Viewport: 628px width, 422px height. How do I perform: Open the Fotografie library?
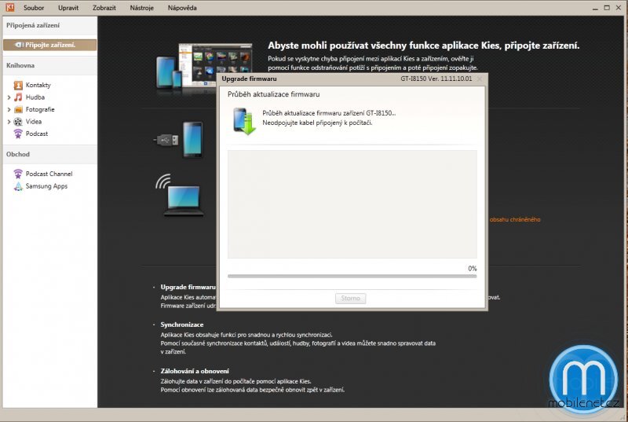pos(39,109)
